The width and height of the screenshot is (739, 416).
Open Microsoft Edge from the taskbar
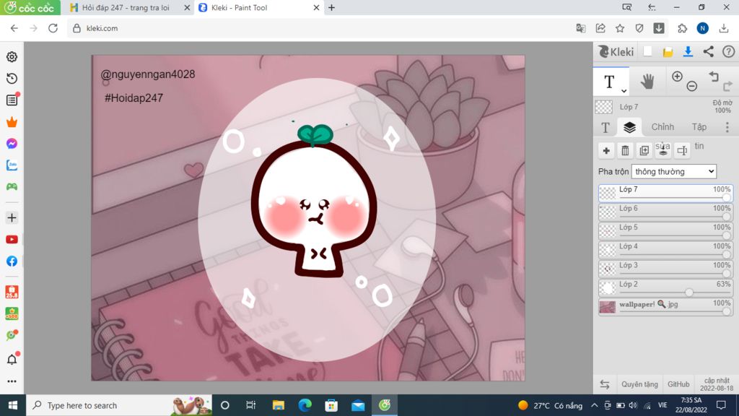tap(305, 405)
